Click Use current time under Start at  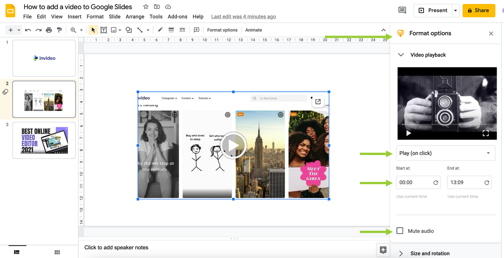(x=411, y=196)
